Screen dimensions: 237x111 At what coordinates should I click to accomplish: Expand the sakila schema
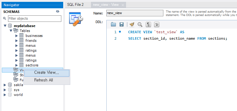(5, 85)
